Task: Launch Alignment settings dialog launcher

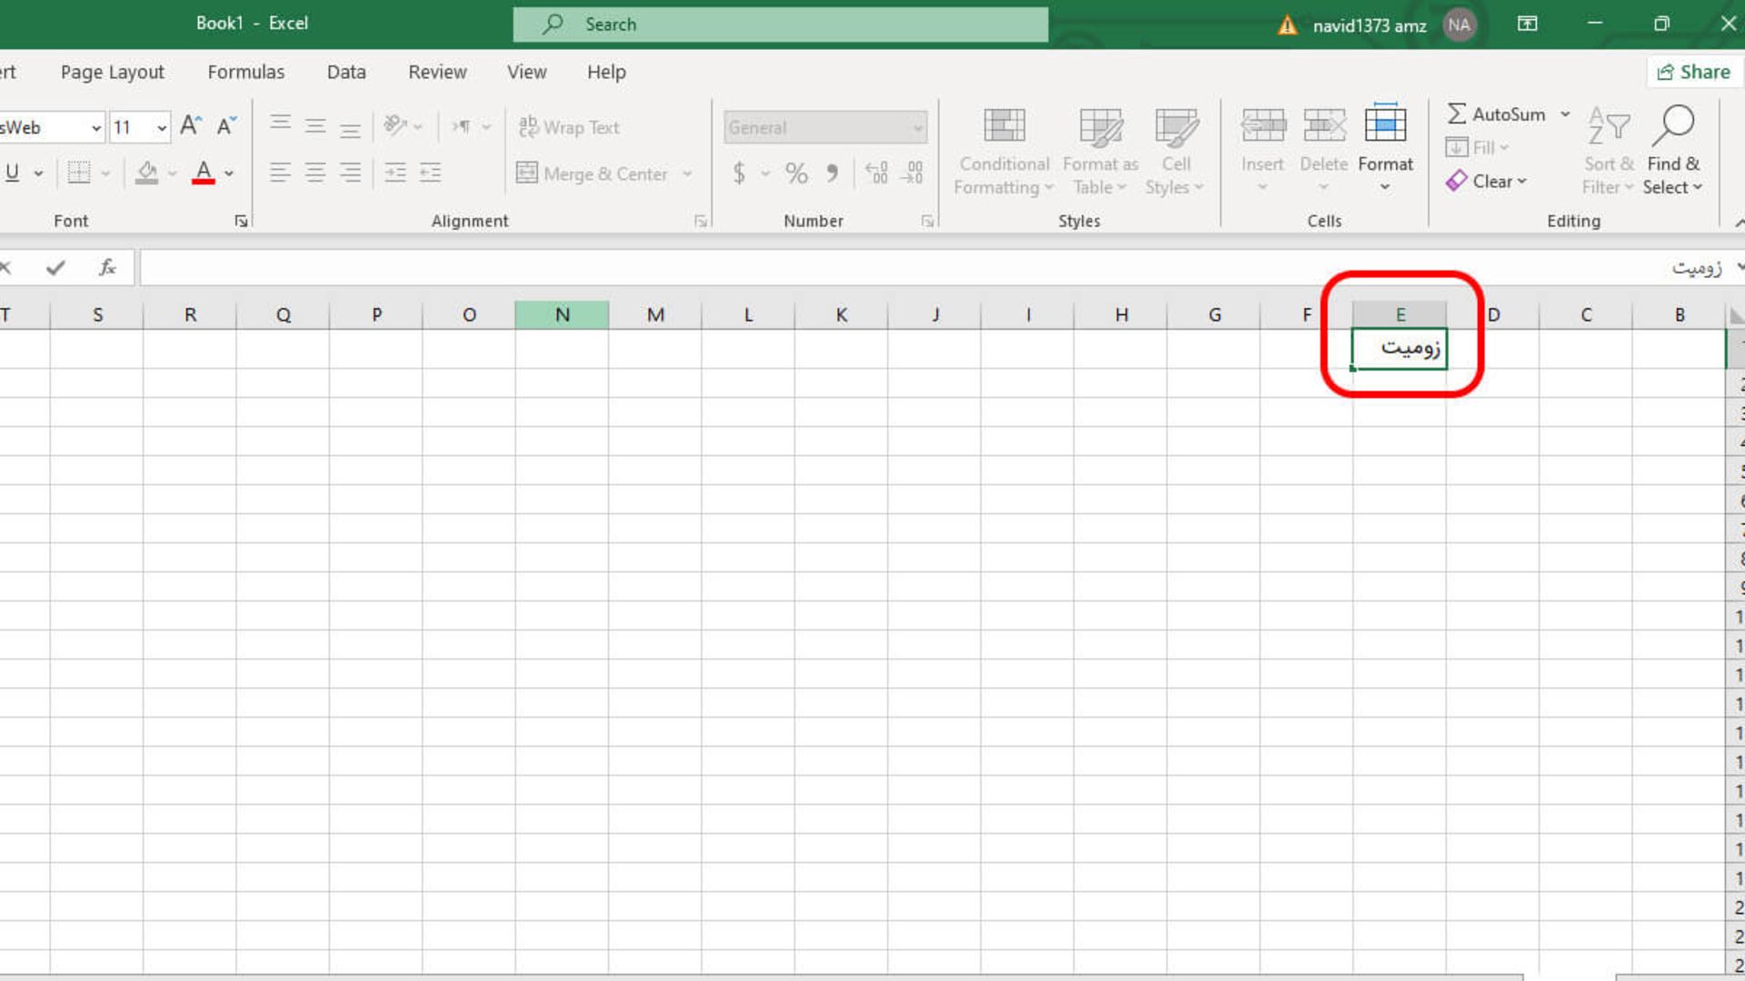Action: pos(701,221)
